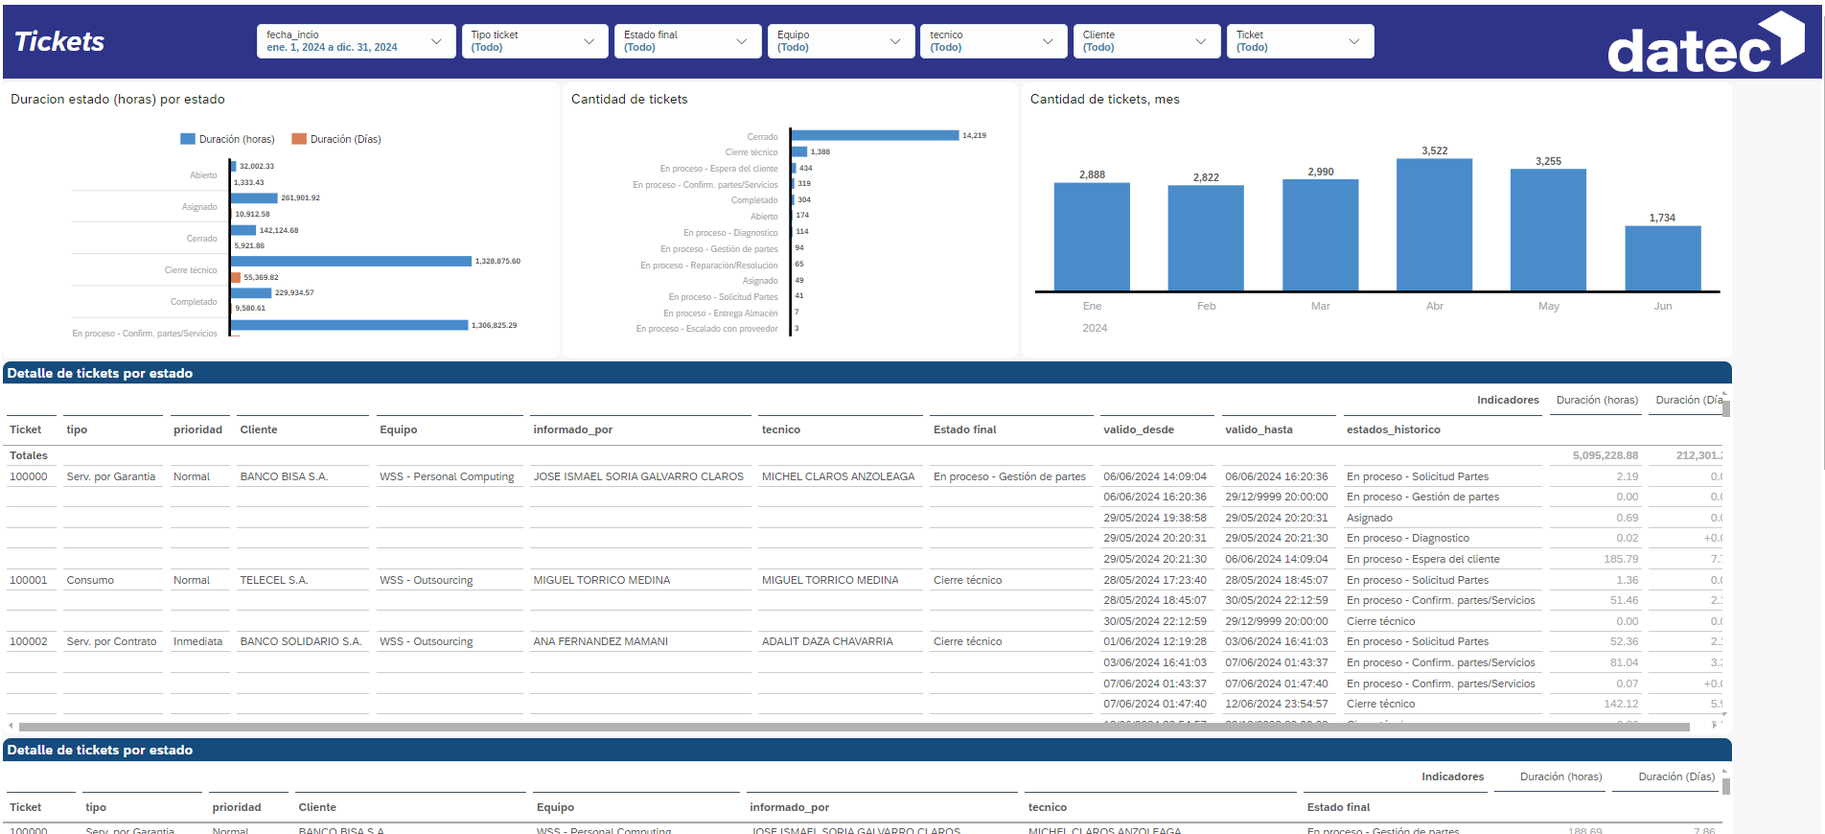The width and height of the screenshot is (1825, 834).
Task: Click the orange Duración (Días) legend swatch
Action: point(299,139)
